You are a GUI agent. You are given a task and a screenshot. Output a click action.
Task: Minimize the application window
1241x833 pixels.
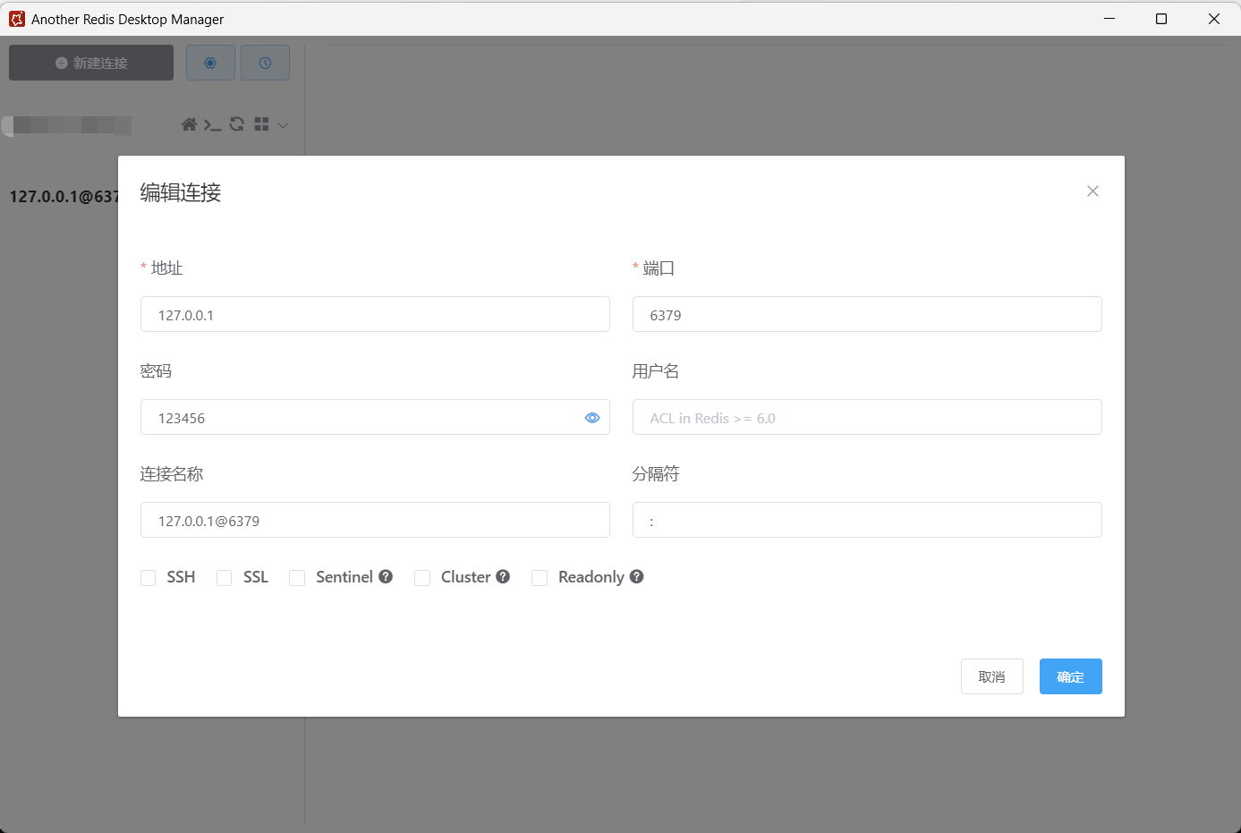tap(1109, 19)
